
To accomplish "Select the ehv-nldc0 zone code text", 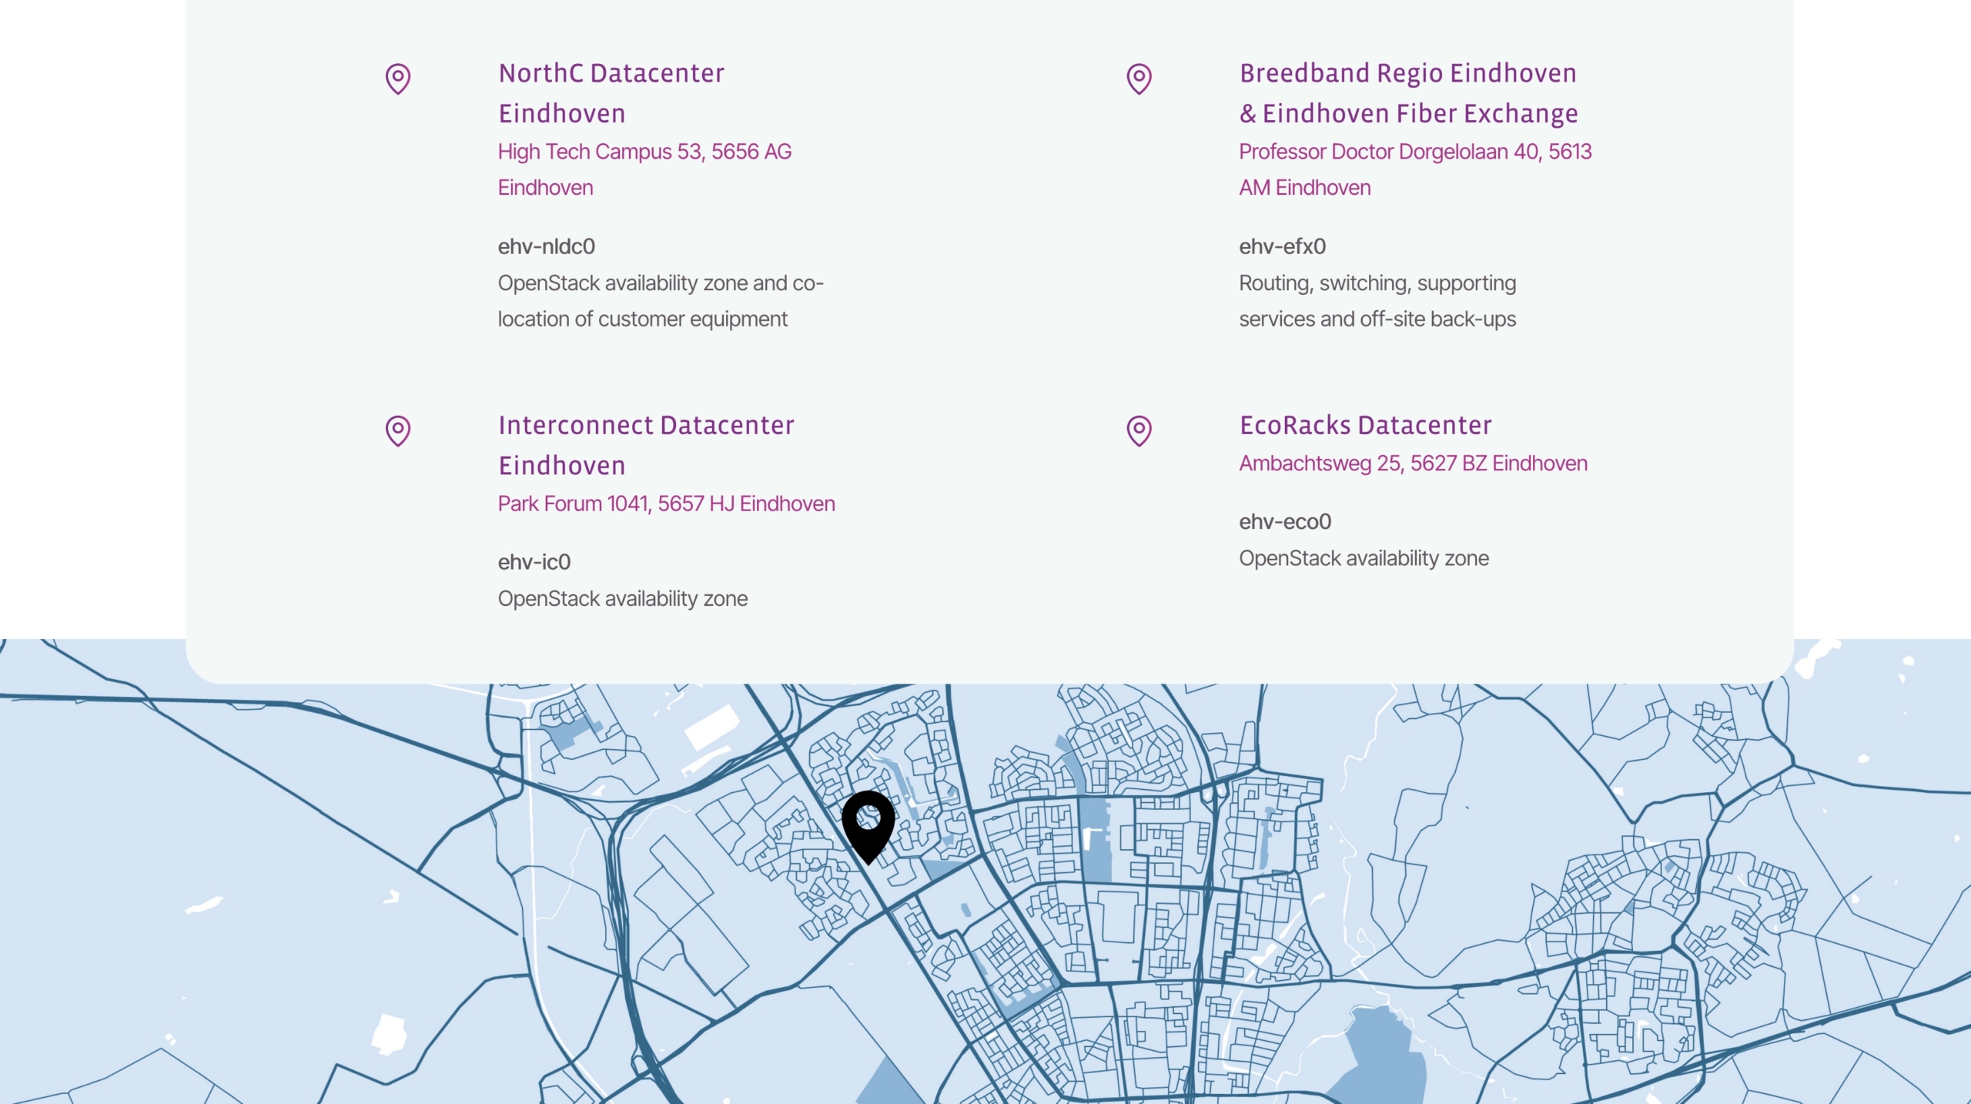I will pyautogui.click(x=546, y=246).
